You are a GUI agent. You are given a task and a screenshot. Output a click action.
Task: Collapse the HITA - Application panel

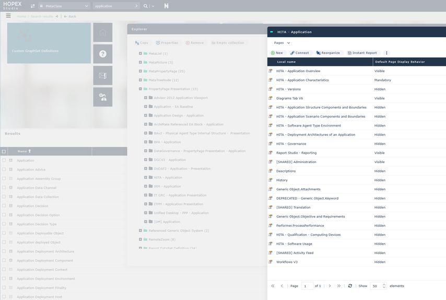(x=272, y=32)
